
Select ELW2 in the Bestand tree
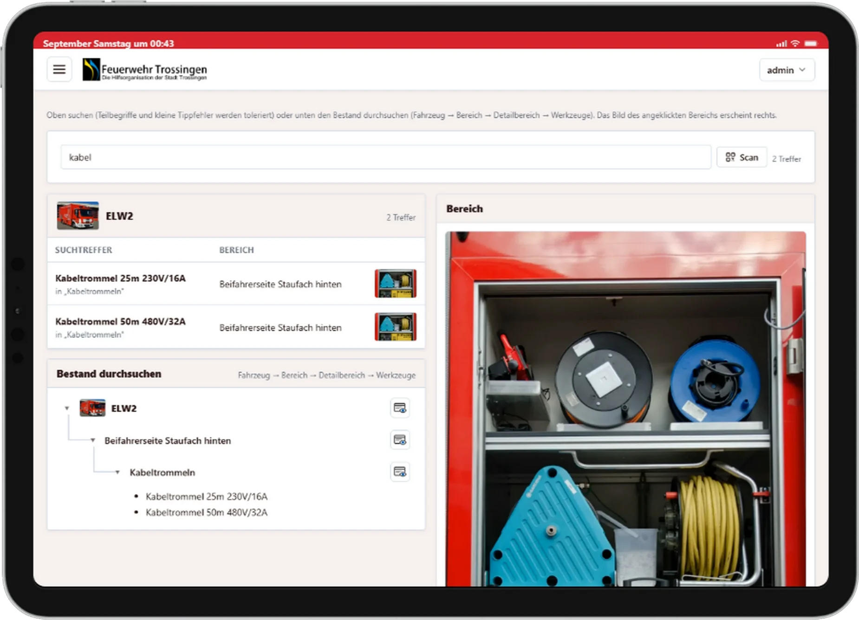point(124,408)
